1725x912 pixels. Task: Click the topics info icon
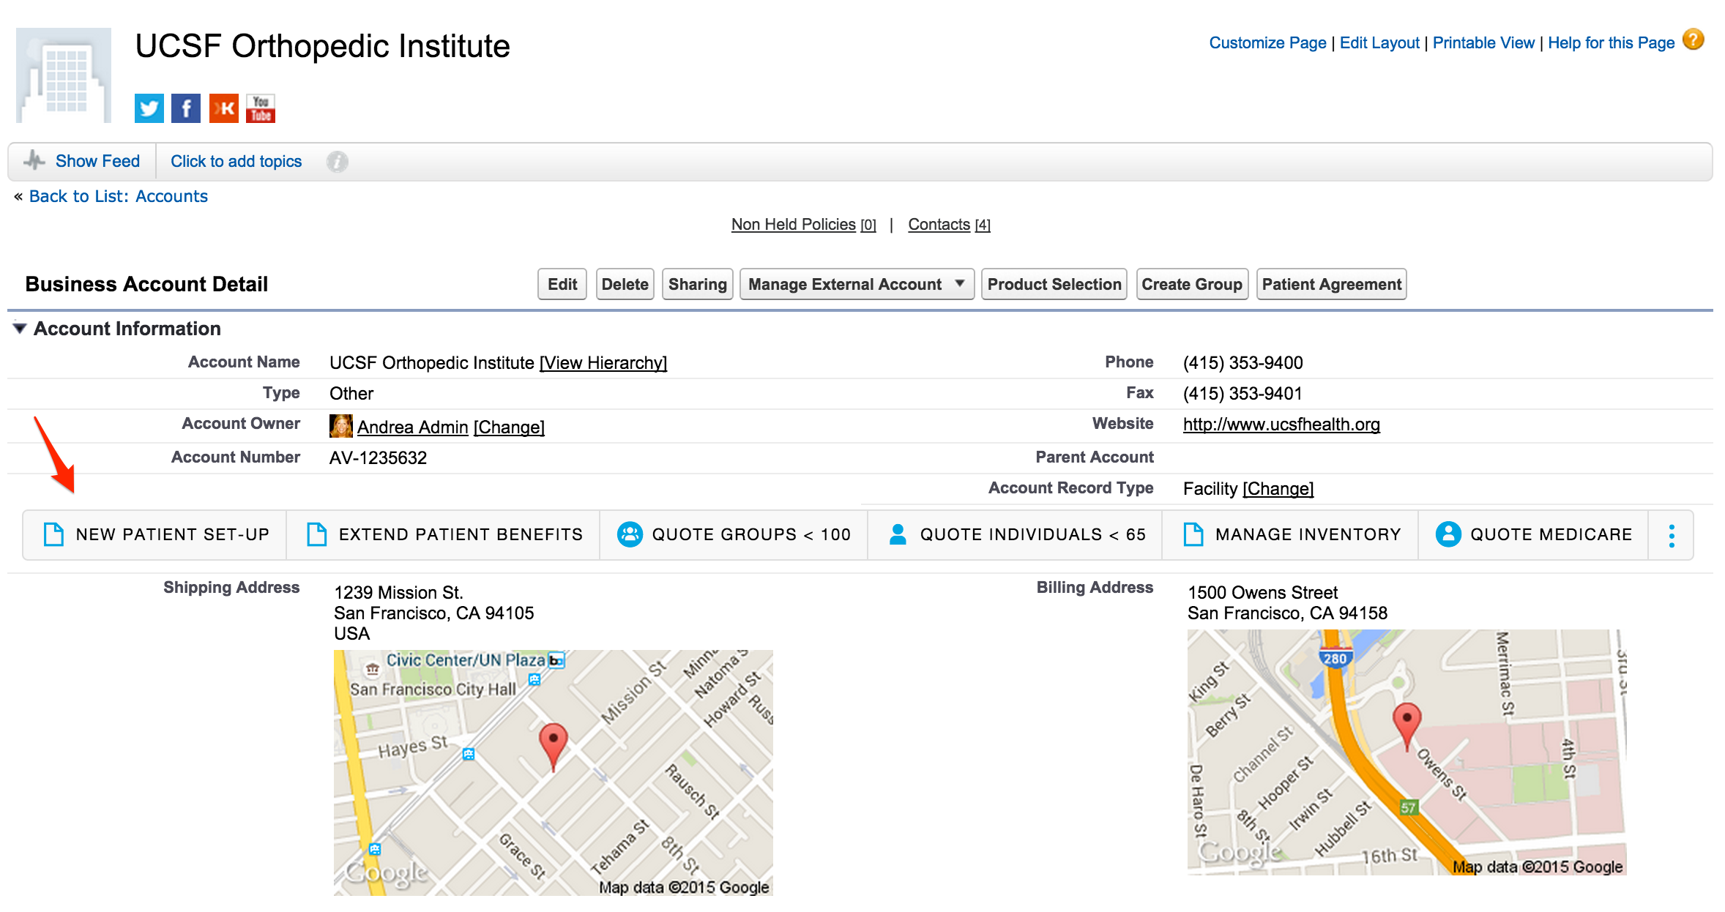point(337,162)
